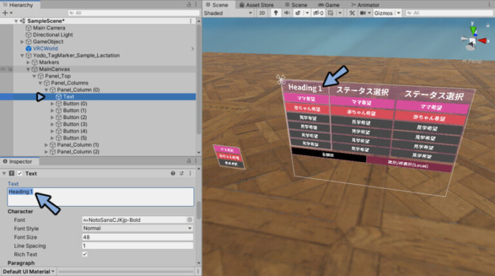
Task: Switch to Animator tab
Action: 365,5
